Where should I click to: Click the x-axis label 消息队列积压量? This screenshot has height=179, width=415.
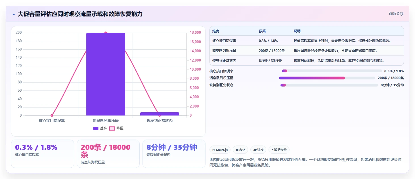click(106, 121)
